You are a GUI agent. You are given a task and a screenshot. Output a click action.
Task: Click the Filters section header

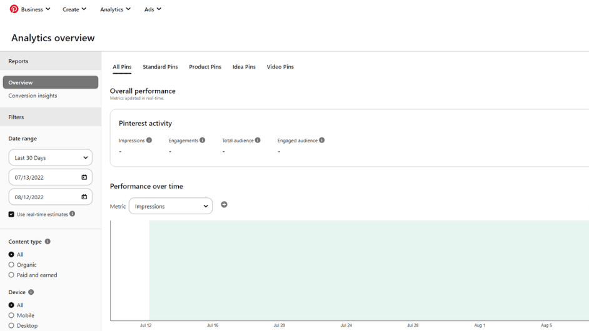pyautogui.click(x=51, y=117)
